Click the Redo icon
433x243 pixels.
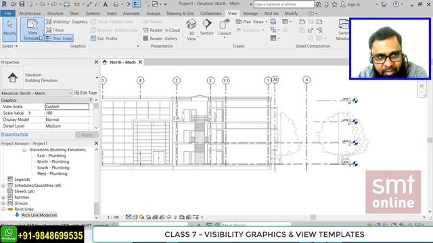tap(54, 4)
